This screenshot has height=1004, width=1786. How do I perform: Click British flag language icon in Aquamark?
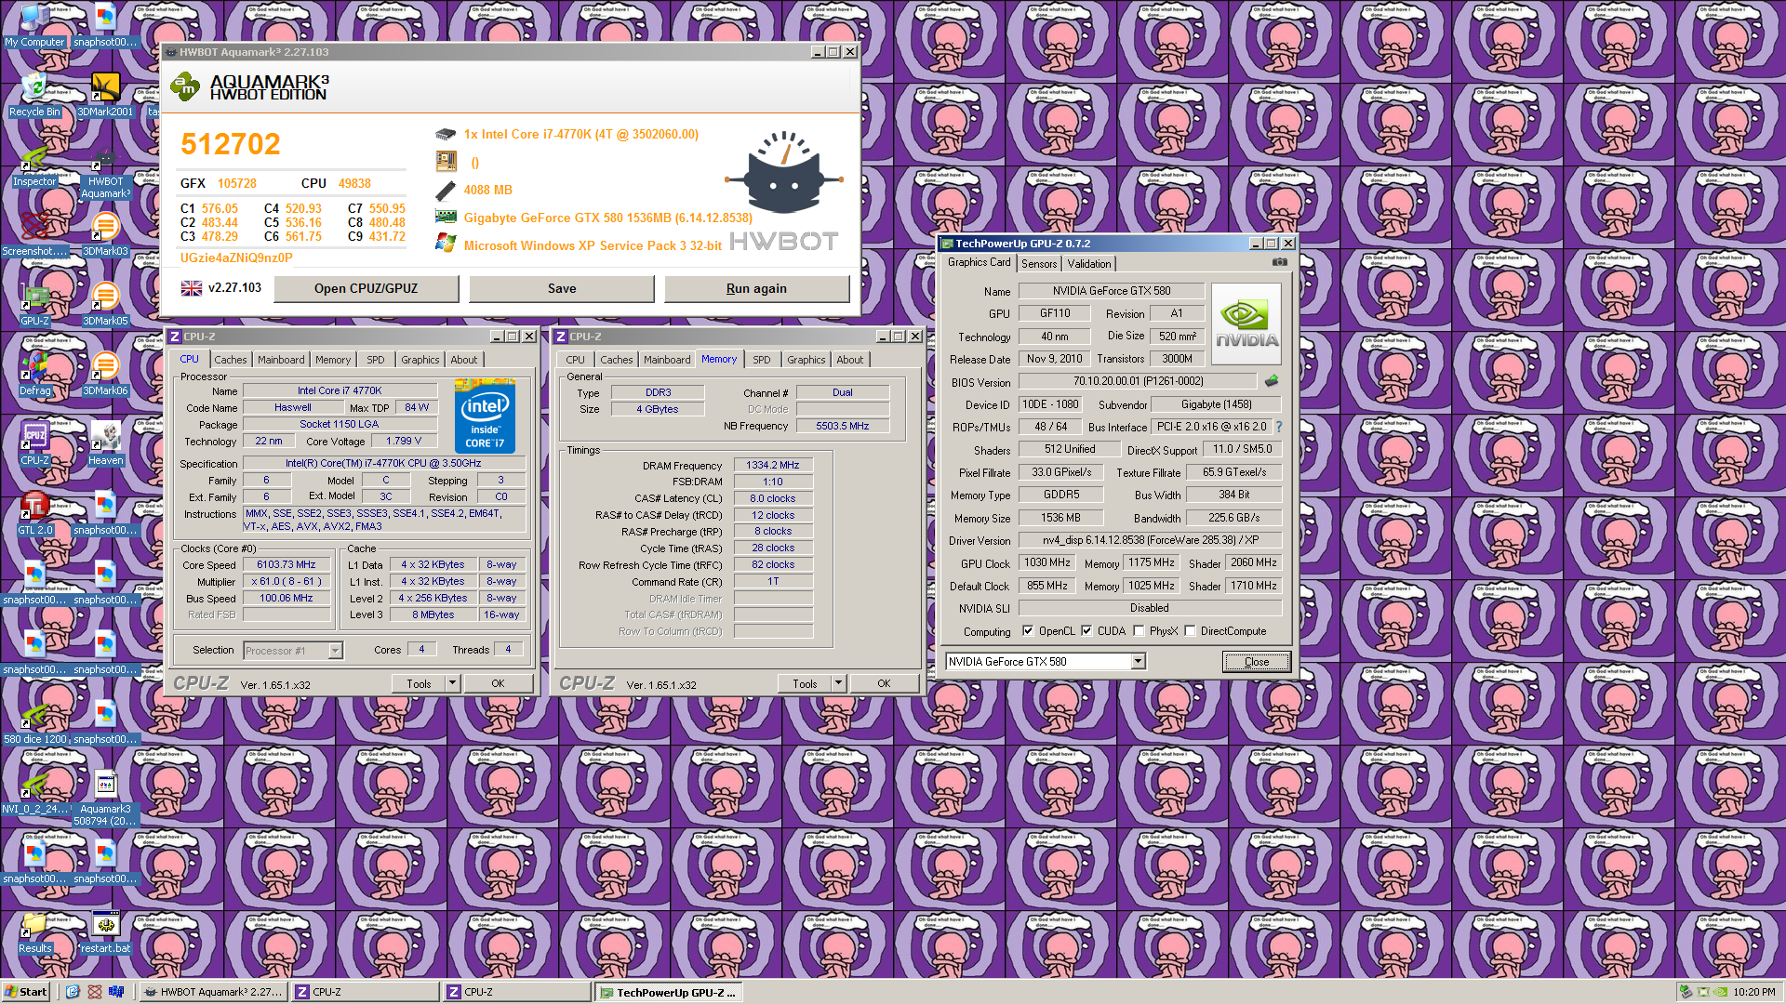click(192, 288)
